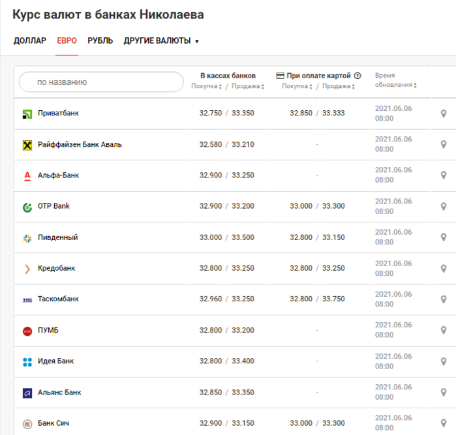Image resolution: width=456 pixels, height=435 pixels.
Task: Click the Кредобанк orange chevron logo
Action: click(x=27, y=269)
